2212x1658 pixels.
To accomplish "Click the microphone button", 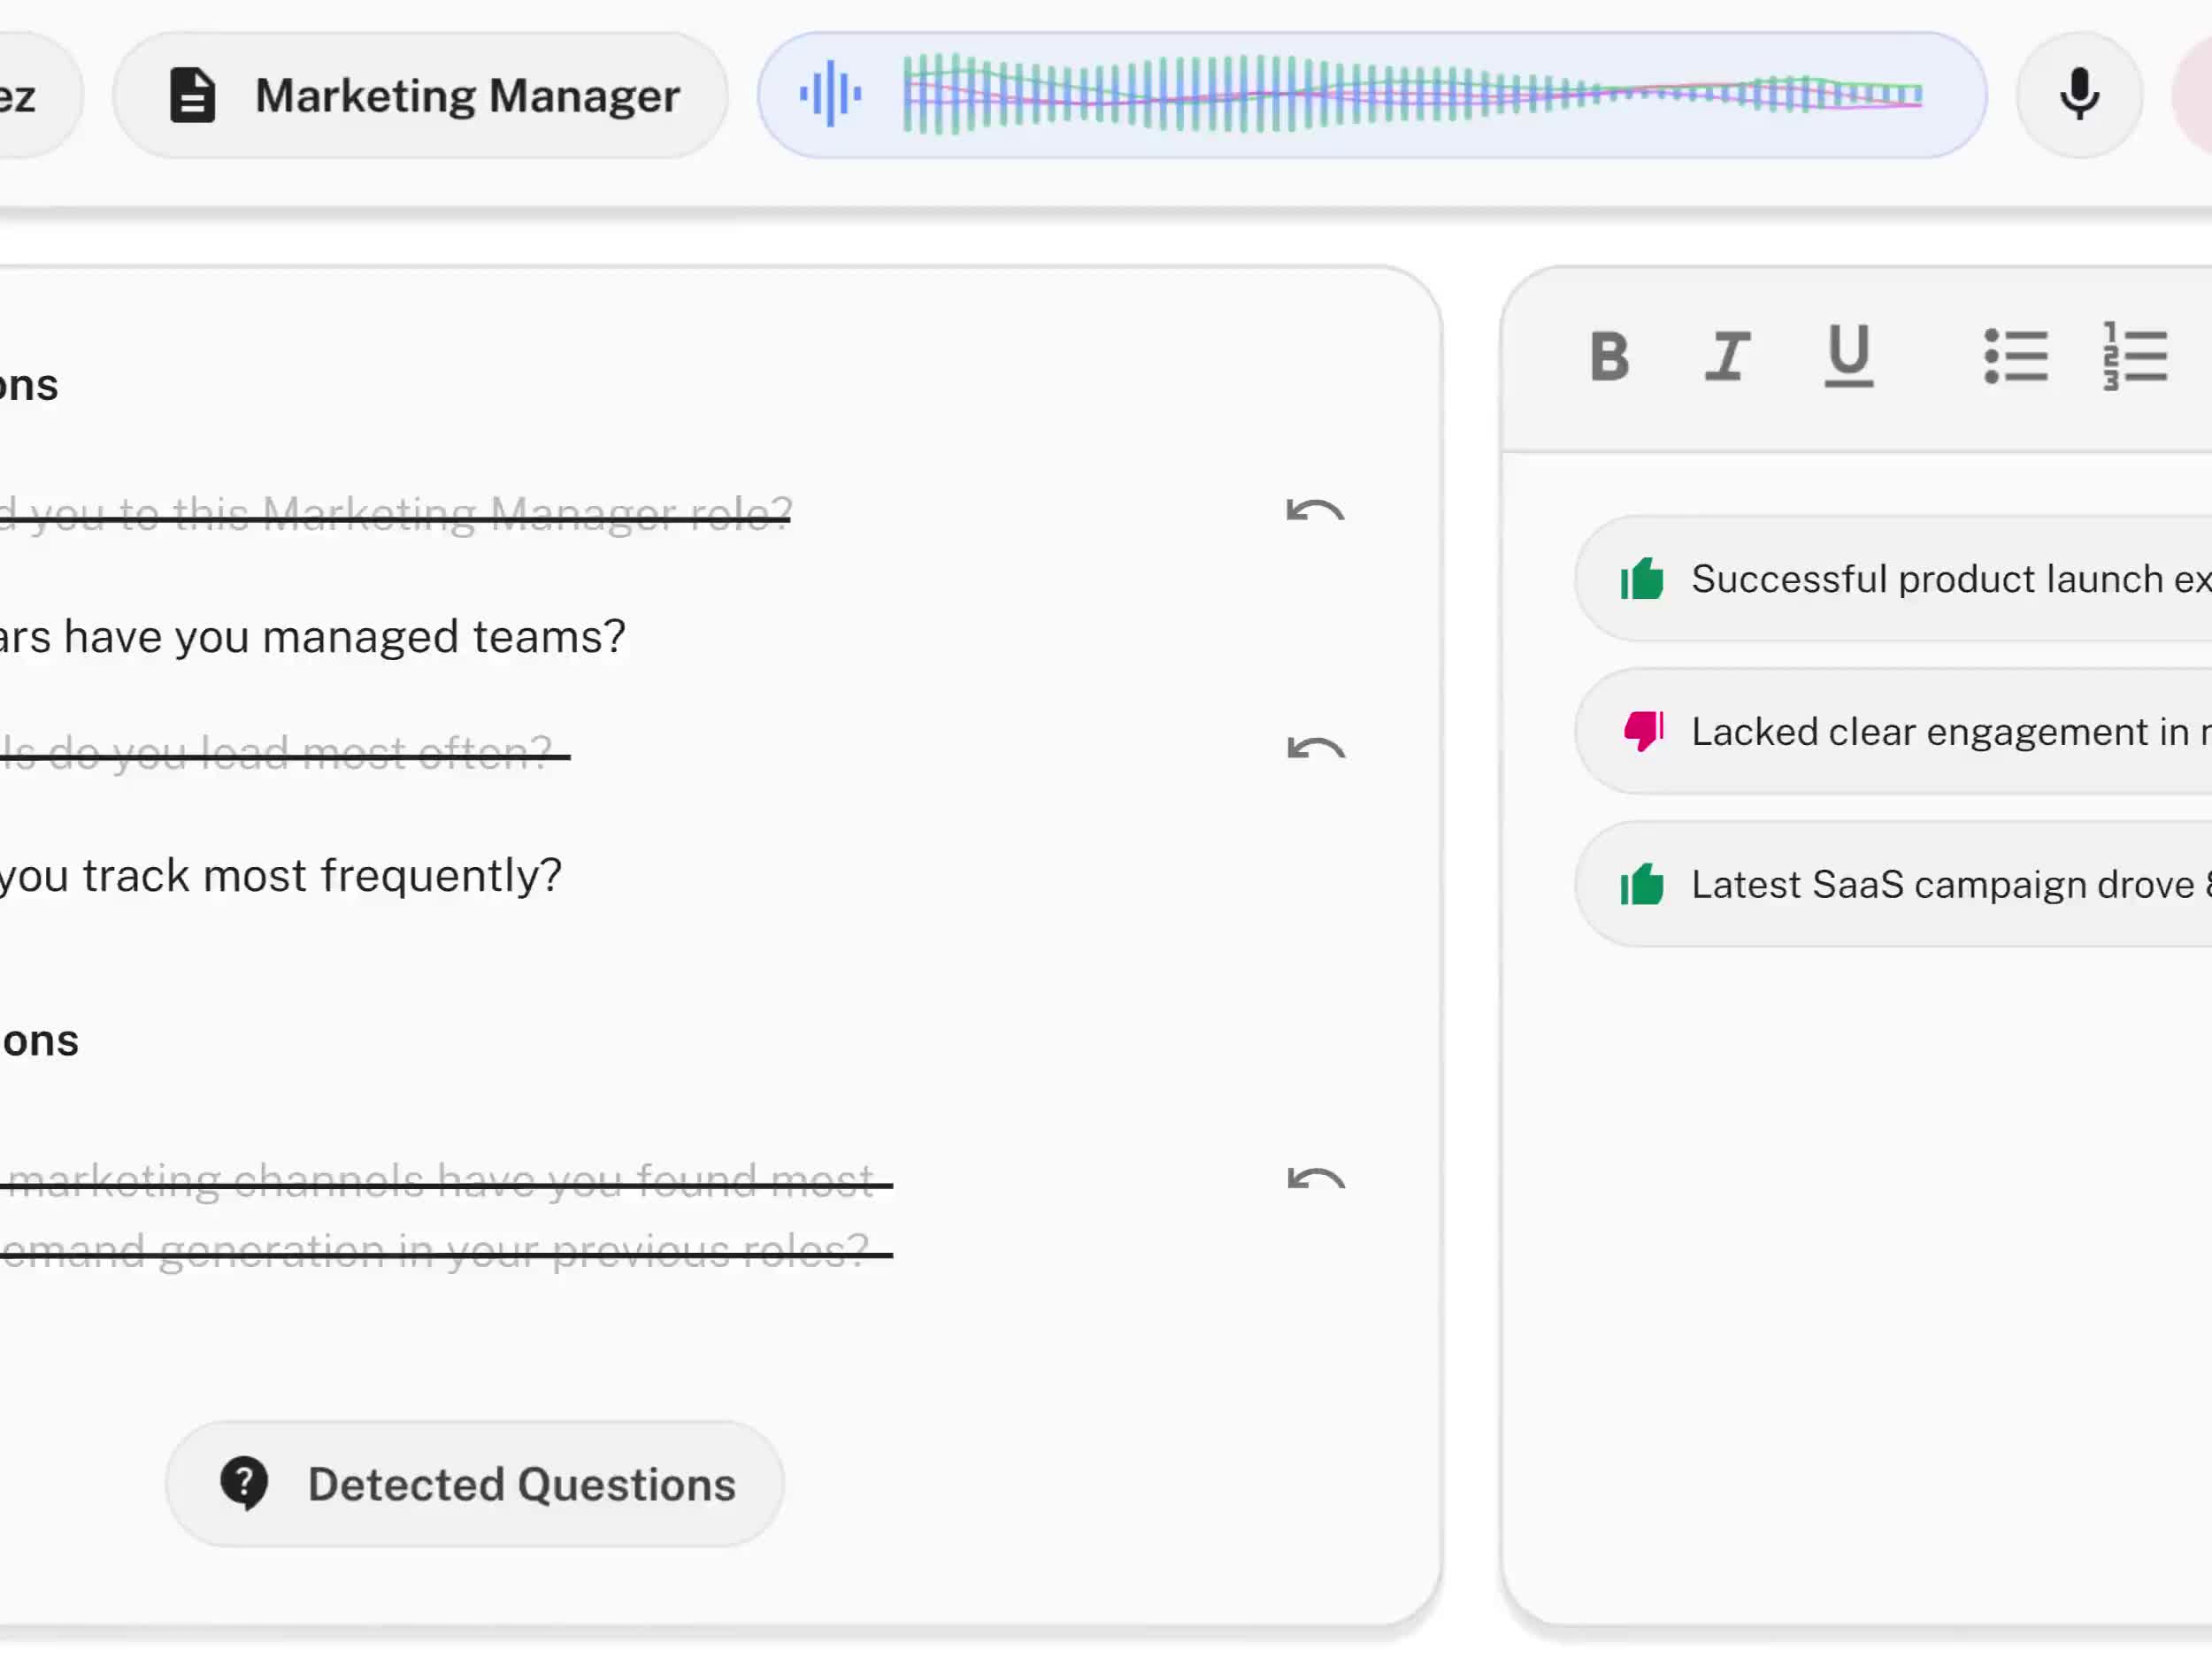I will 2078,95.
